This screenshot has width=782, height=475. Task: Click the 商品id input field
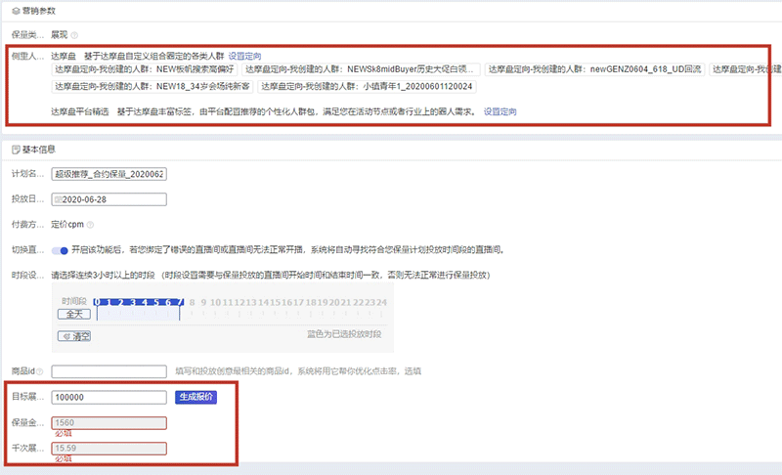coord(109,371)
